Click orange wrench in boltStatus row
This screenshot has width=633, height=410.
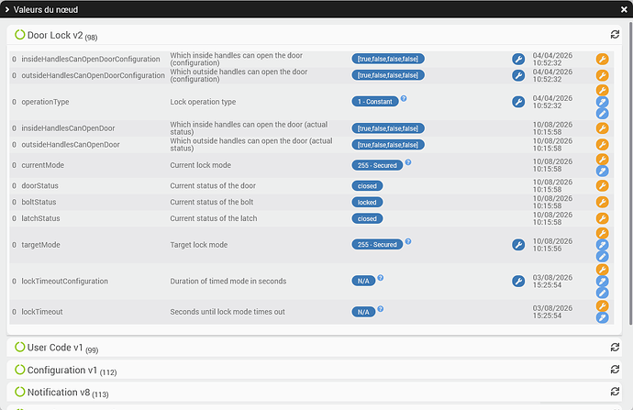(x=603, y=202)
